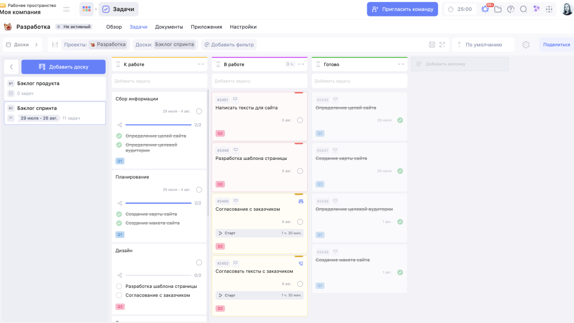Open the 'По умолчанию' sorting dropdown
Screen dimensions: 574x323
(483, 45)
